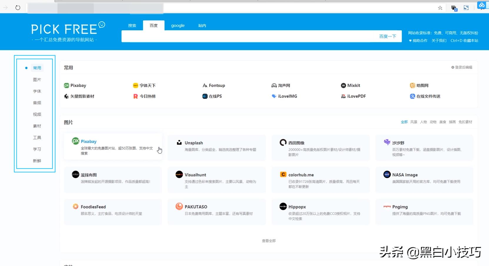Filter images by 风景
Screen dimensions: 489x266
(x=414, y=122)
